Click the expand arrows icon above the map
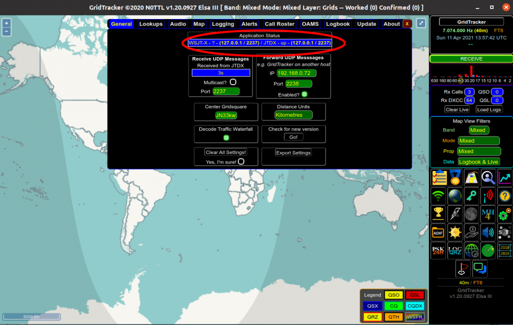This screenshot has width=513, height=325. (x=421, y=23)
